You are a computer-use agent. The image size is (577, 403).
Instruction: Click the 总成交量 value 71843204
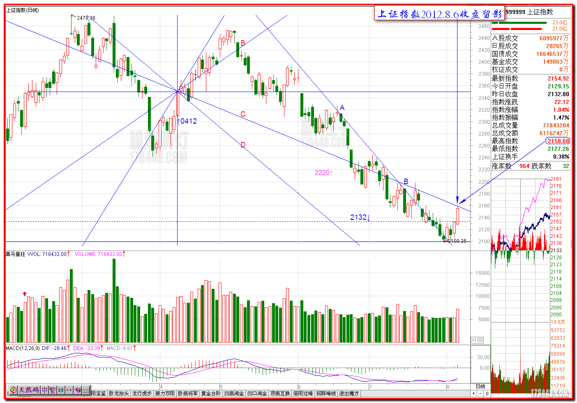click(556, 125)
